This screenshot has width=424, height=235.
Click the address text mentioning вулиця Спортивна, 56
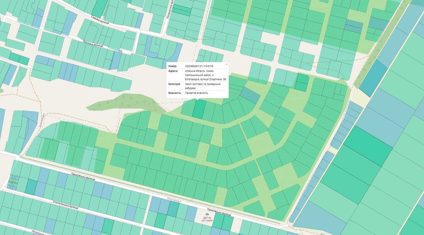tap(206, 75)
